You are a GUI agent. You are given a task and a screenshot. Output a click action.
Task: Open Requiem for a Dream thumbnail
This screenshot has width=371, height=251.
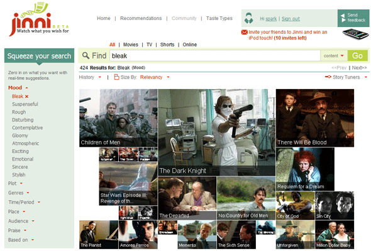(x=305, y=169)
